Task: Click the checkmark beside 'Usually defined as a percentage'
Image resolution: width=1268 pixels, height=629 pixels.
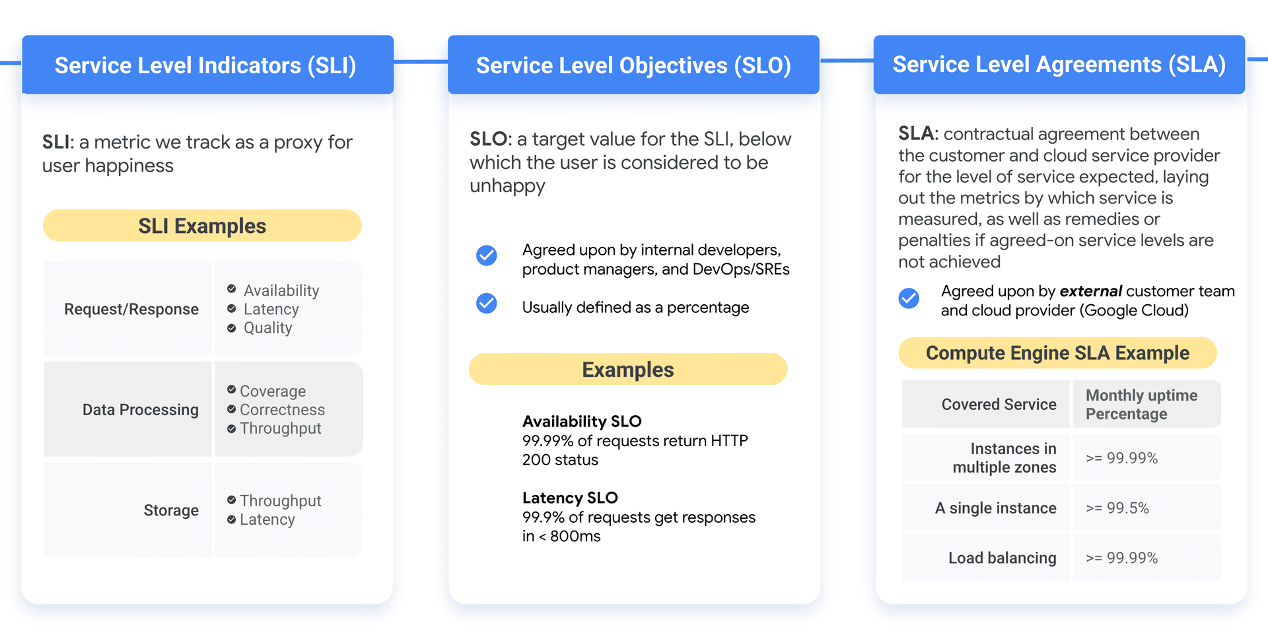Action: 487,303
